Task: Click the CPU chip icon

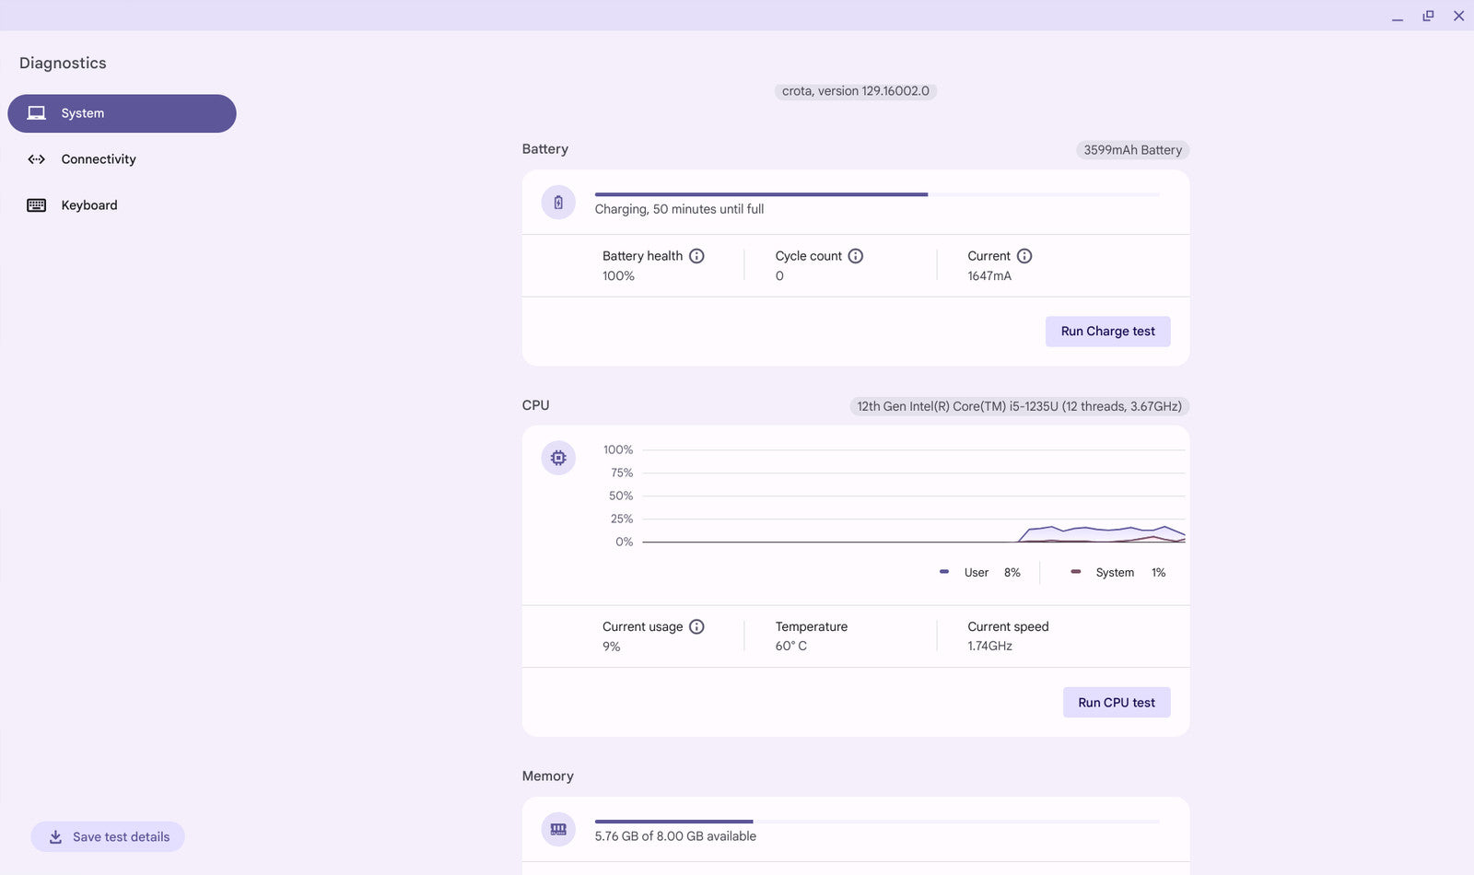Action: pyautogui.click(x=558, y=458)
